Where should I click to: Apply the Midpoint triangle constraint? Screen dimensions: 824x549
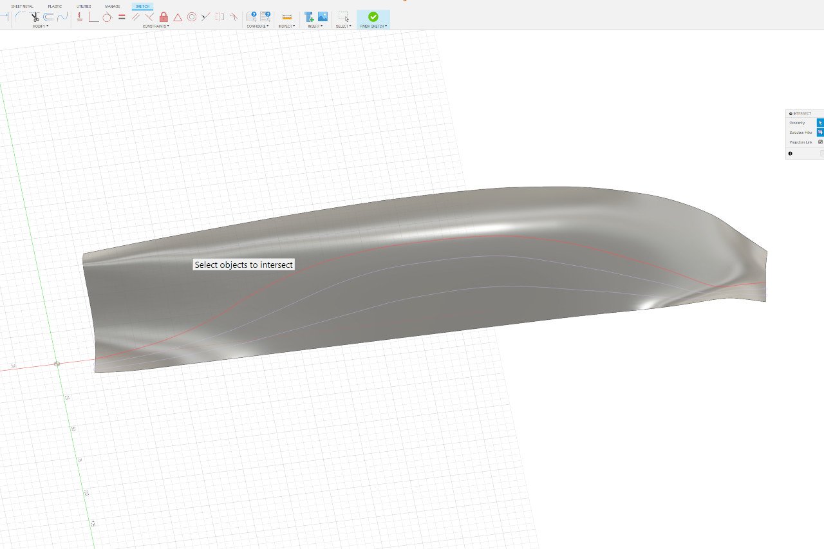point(178,17)
